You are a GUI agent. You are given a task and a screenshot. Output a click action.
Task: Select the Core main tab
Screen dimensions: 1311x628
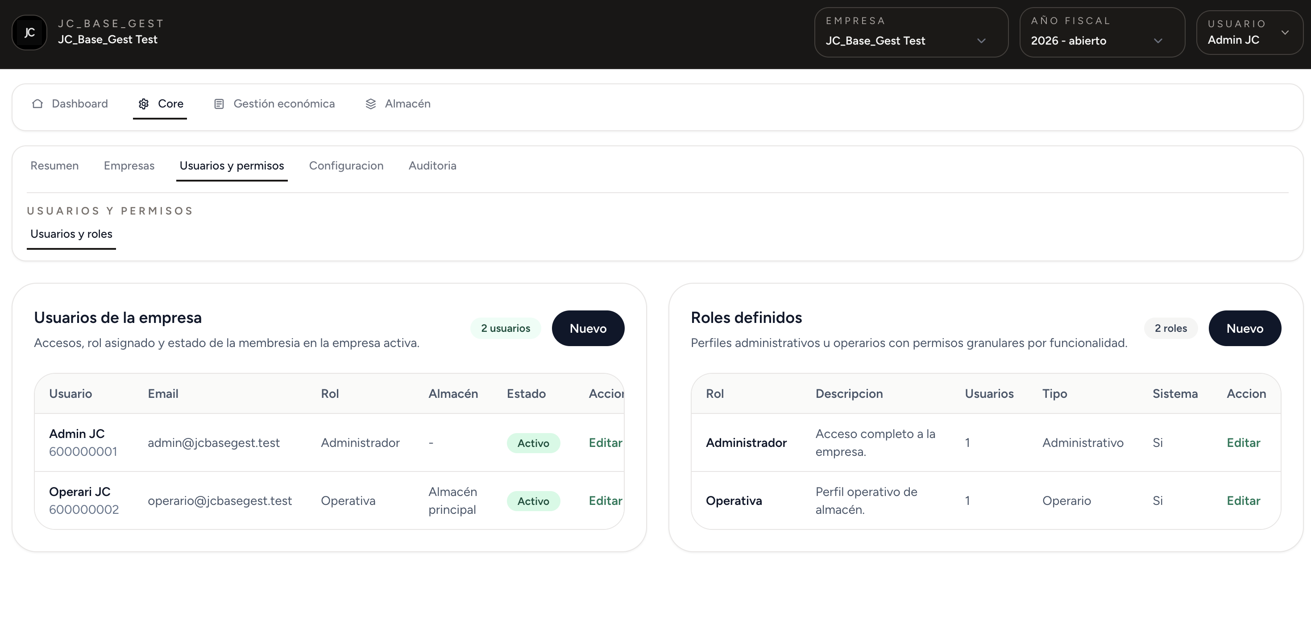pyautogui.click(x=160, y=104)
